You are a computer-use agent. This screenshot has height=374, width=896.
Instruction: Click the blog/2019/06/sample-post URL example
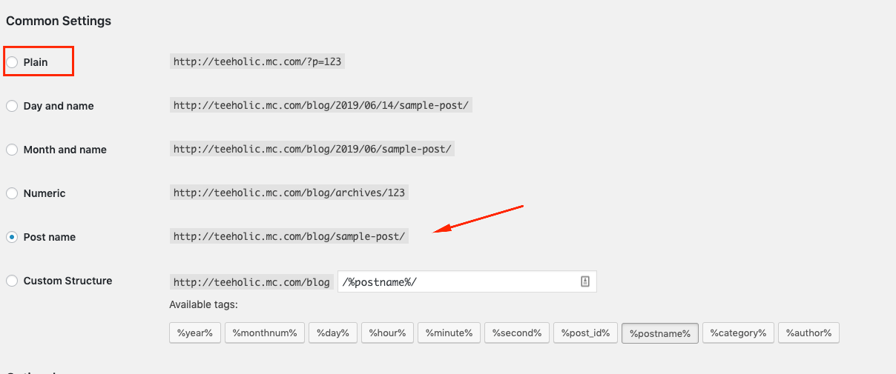(312, 150)
